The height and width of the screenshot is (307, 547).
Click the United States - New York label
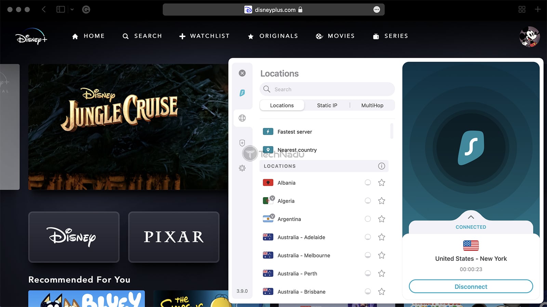tap(471, 259)
